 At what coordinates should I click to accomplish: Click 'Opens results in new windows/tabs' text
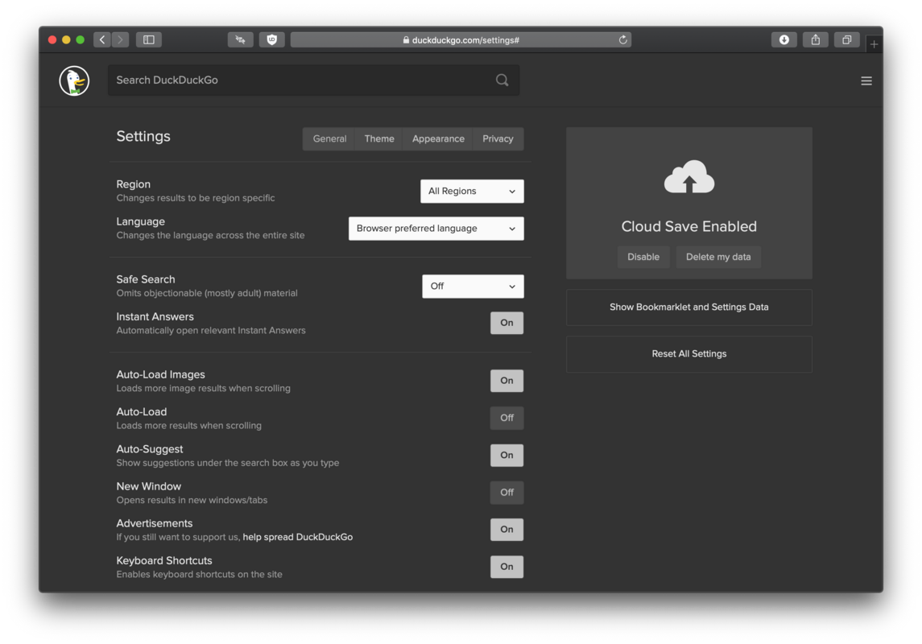(x=192, y=500)
